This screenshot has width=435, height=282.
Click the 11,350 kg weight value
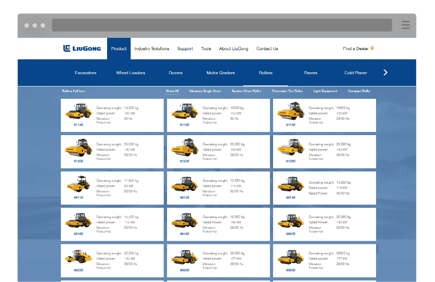tap(131, 181)
